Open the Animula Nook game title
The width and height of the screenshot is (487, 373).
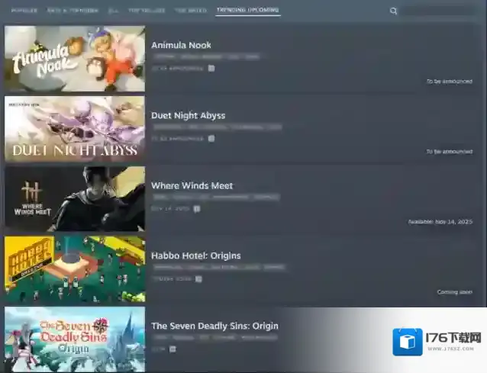[x=181, y=45]
